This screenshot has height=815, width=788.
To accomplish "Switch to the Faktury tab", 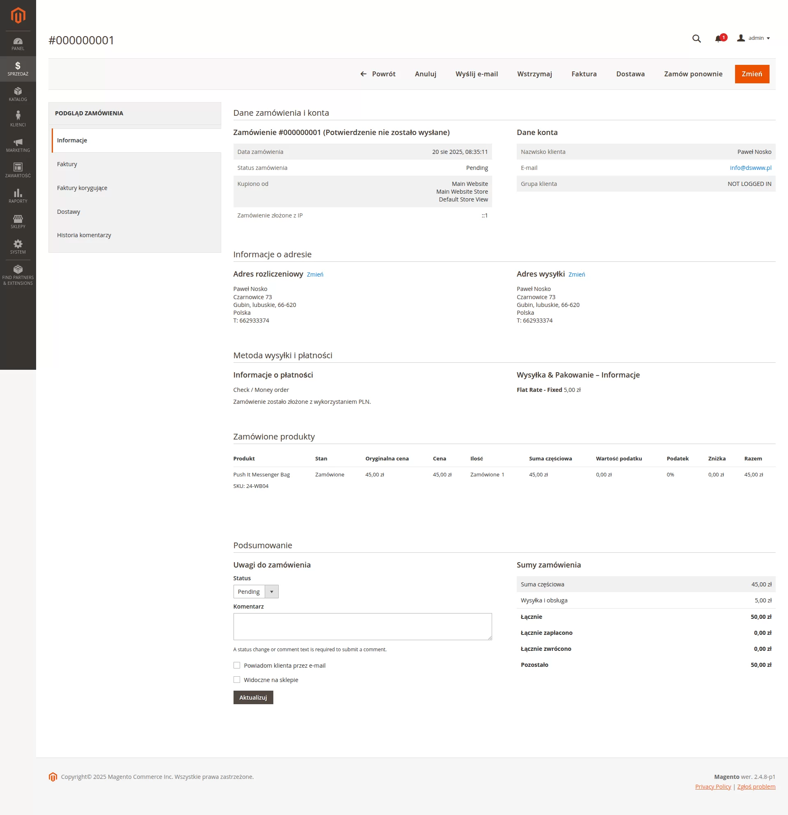I will 67,164.
